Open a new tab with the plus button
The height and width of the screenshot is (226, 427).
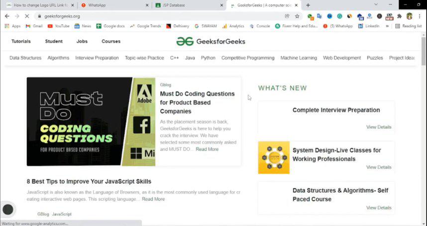[x=308, y=5]
